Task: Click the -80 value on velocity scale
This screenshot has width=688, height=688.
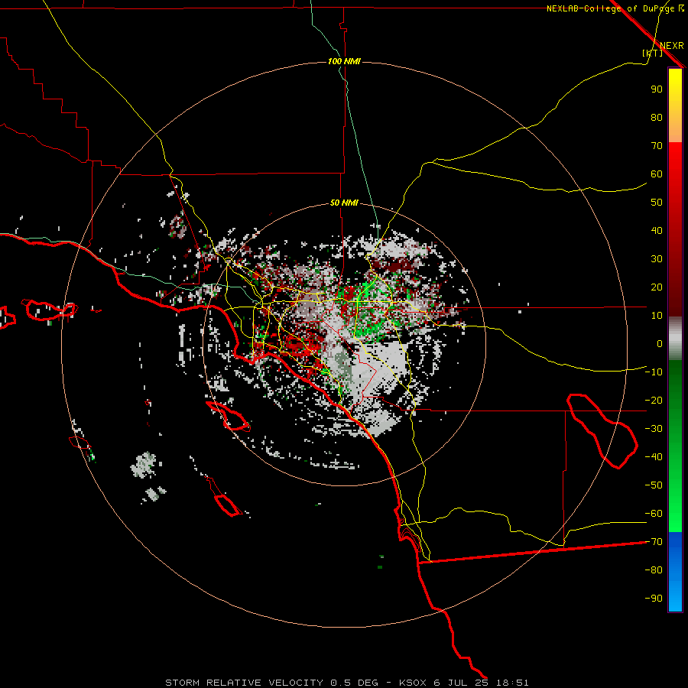Action: click(x=654, y=570)
